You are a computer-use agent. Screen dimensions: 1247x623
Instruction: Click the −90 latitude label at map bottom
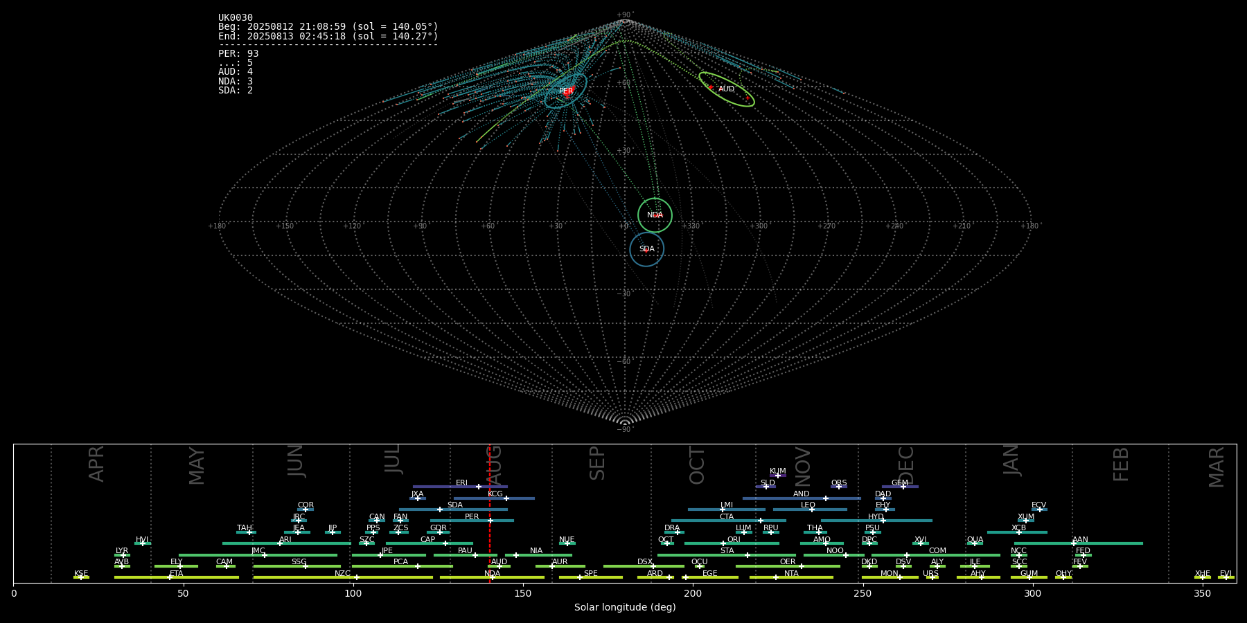click(624, 430)
